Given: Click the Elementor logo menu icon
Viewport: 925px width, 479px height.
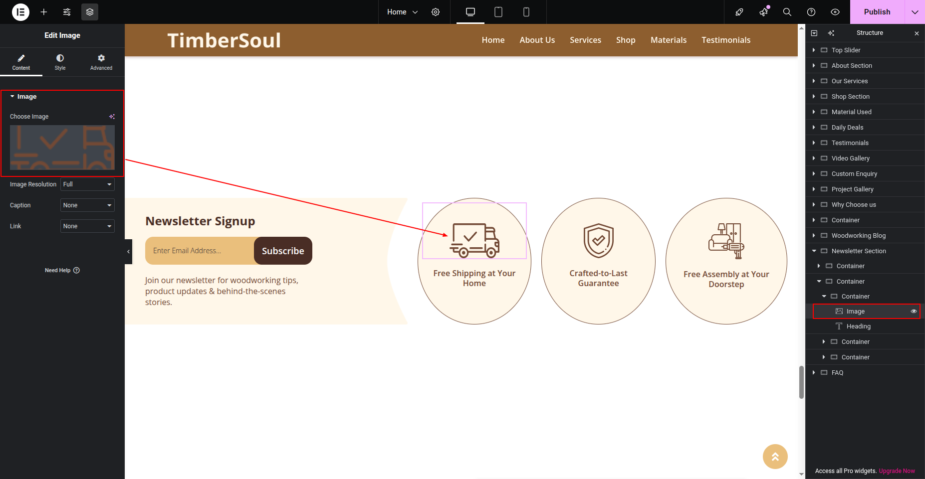Looking at the screenshot, I should [20, 12].
